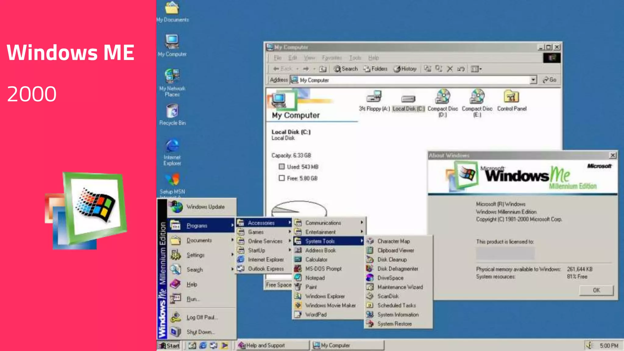Expand Settings in Start menu
This screenshot has width=624, height=351.
click(201, 255)
